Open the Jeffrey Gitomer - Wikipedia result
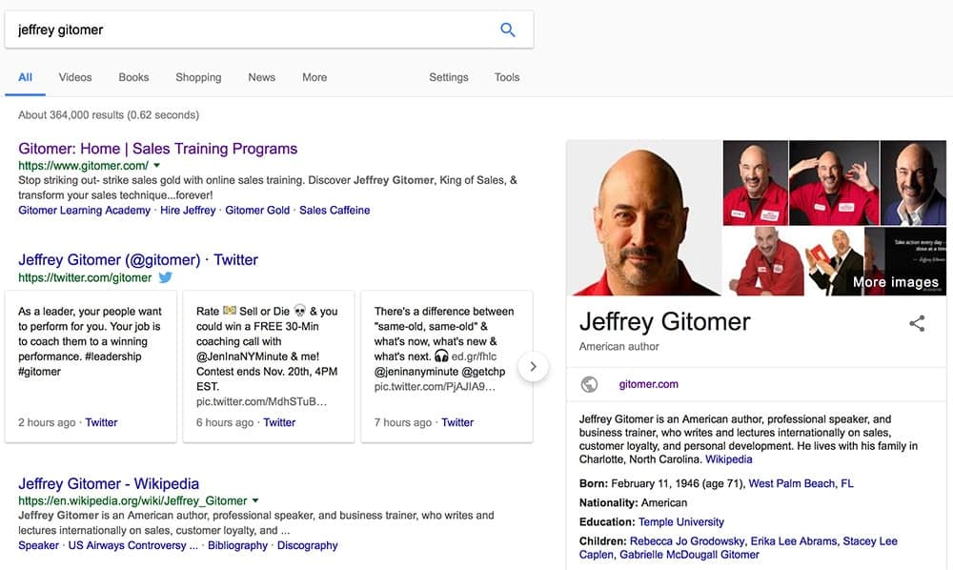The width and height of the screenshot is (953, 570). (x=109, y=483)
